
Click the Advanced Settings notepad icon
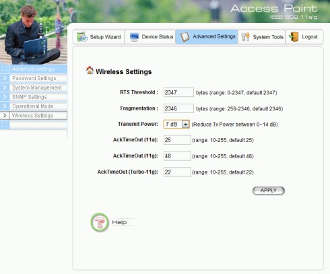[185, 37]
